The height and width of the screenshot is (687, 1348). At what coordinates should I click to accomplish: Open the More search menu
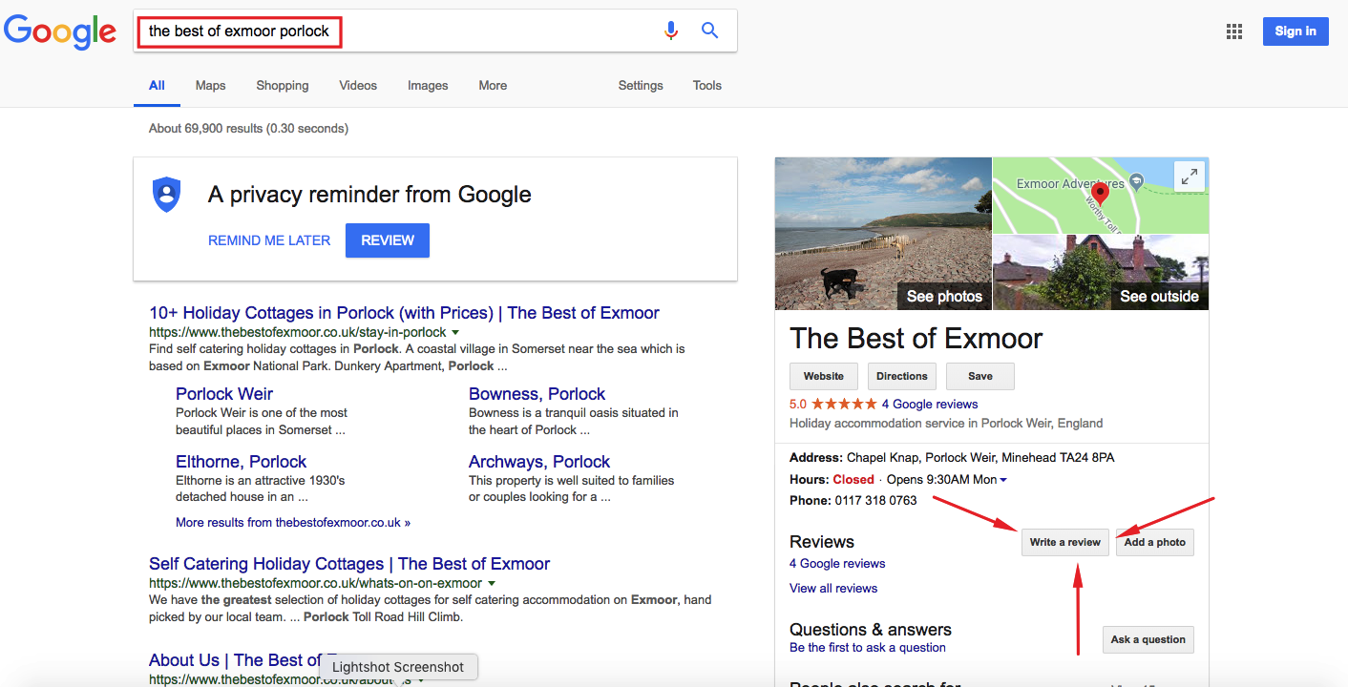[493, 85]
